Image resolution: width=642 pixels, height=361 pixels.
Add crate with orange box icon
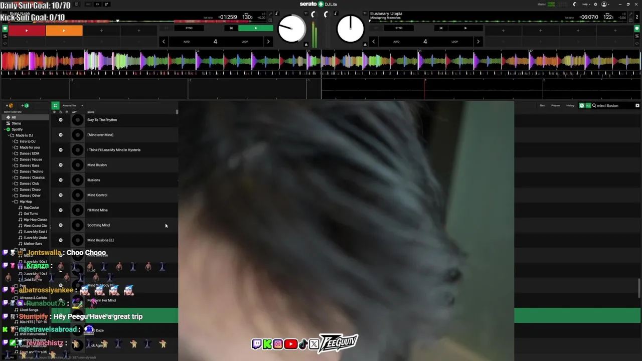(x=10, y=106)
